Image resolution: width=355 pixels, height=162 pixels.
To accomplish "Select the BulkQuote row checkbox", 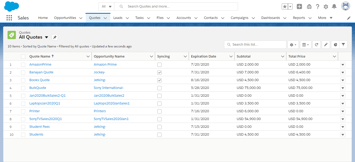I will tap(23, 88).
